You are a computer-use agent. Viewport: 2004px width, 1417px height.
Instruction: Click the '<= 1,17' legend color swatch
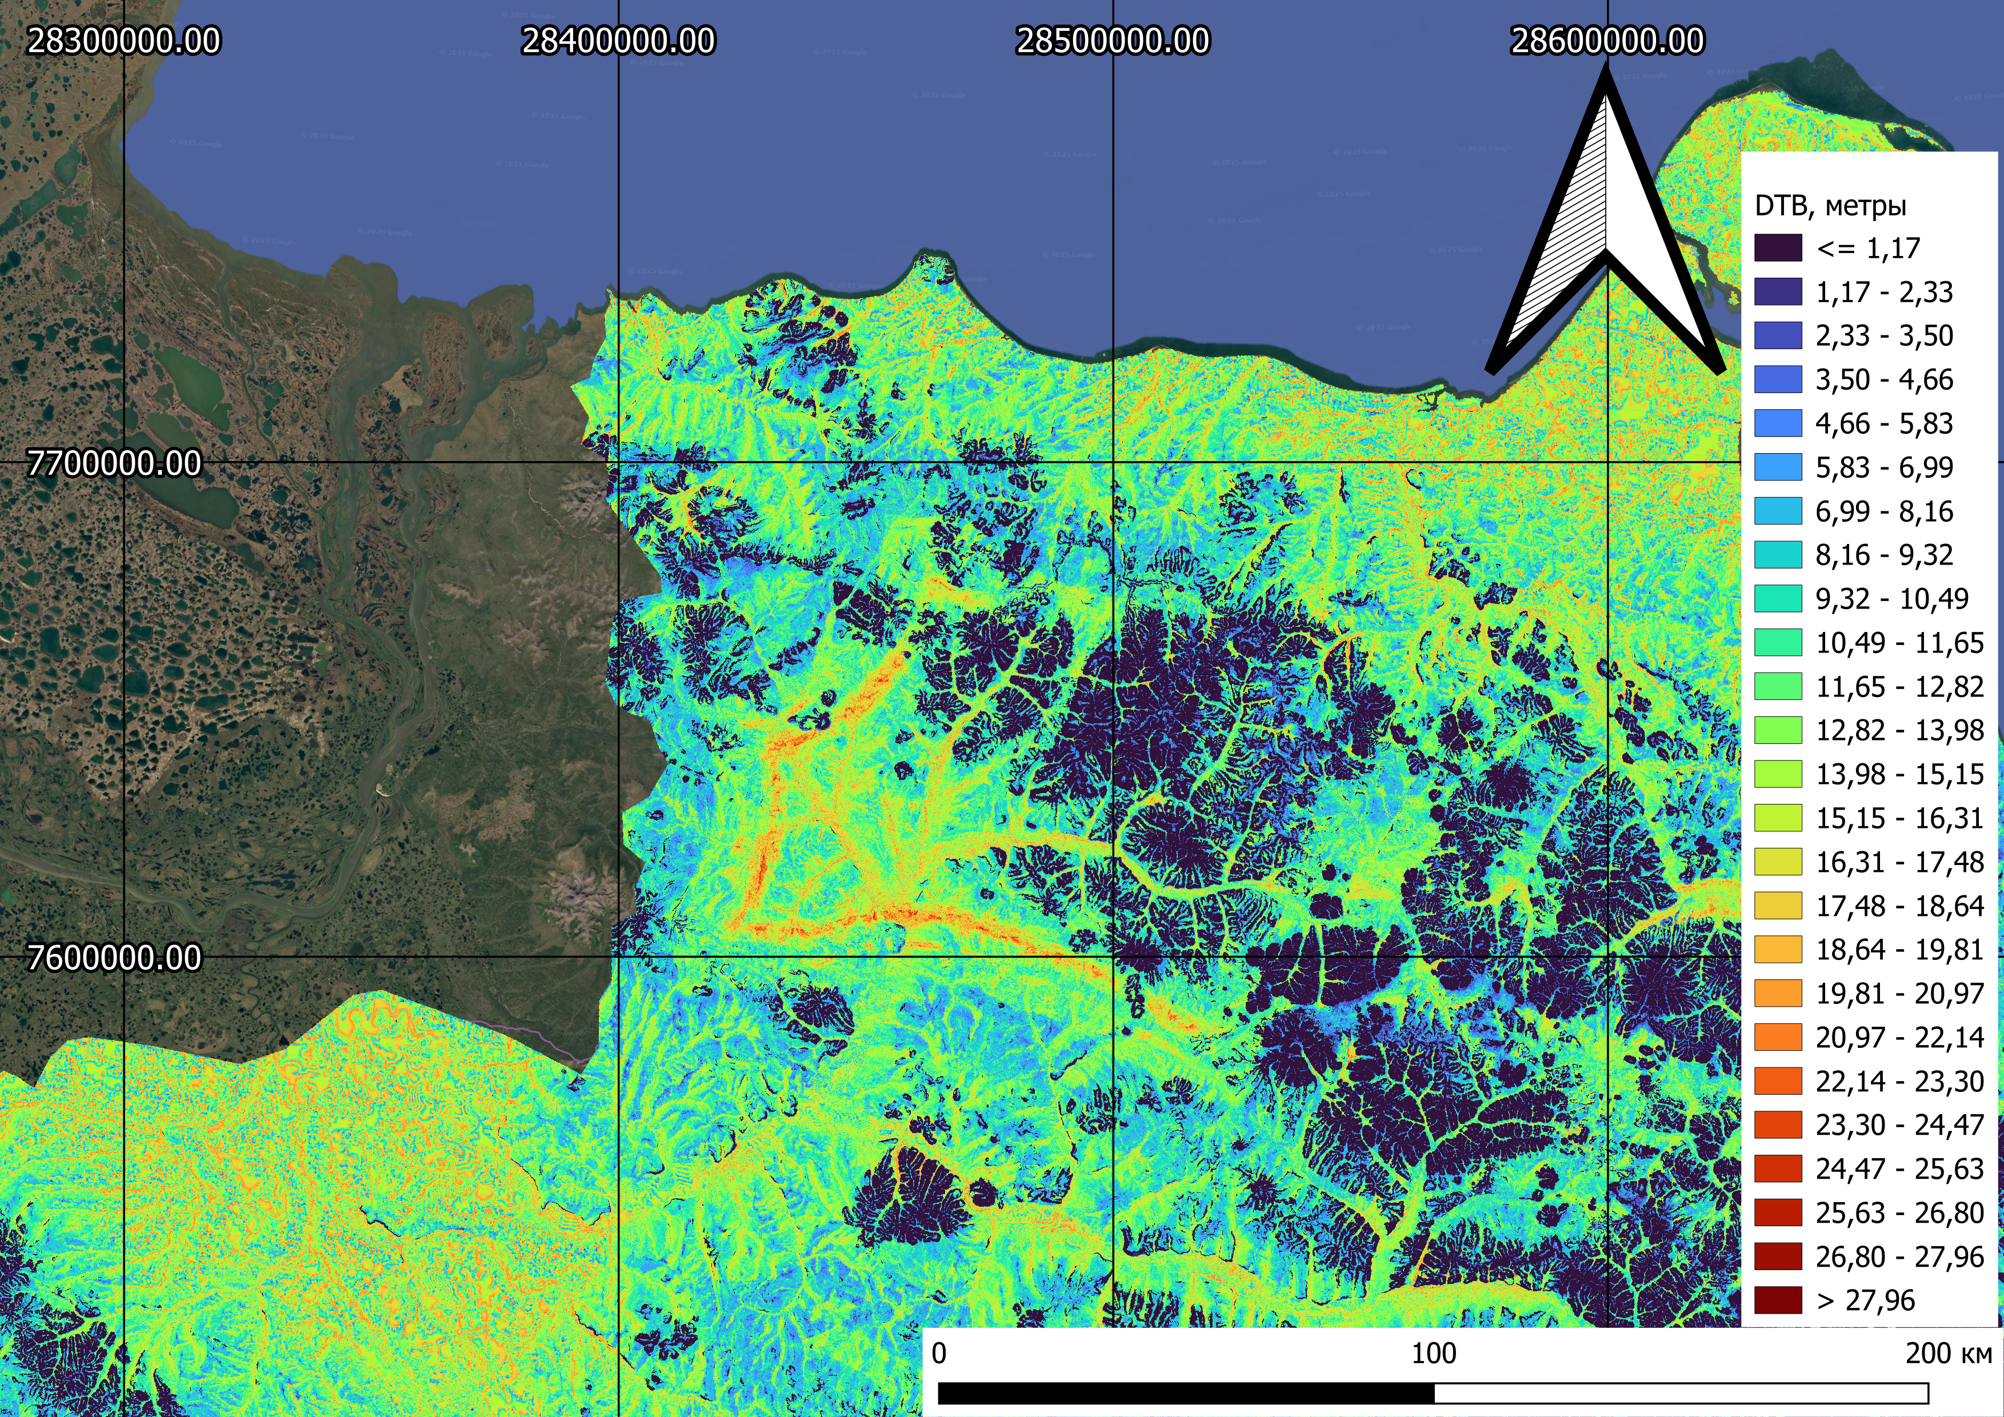click(x=1778, y=248)
